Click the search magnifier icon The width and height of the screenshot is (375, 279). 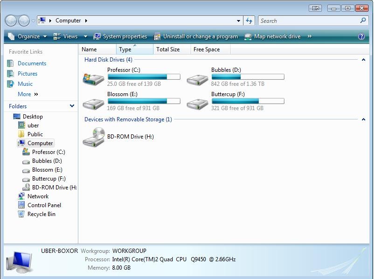click(x=363, y=21)
